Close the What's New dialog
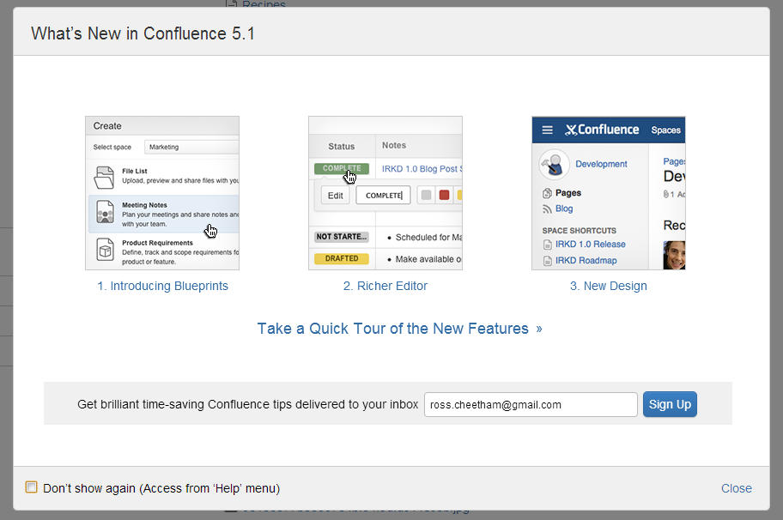This screenshot has height=520, width=783. (736, 488)
